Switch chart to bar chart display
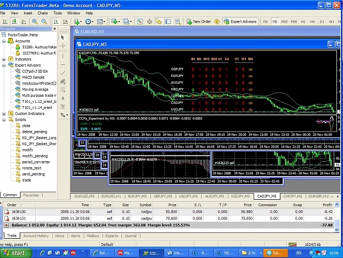Screen dimensions: 343x258 click(5, 21)
